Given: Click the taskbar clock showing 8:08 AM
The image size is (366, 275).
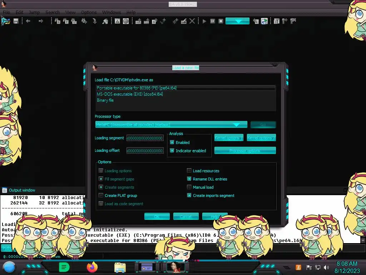Looking at the screenshot, I should [x=347, y=267].
